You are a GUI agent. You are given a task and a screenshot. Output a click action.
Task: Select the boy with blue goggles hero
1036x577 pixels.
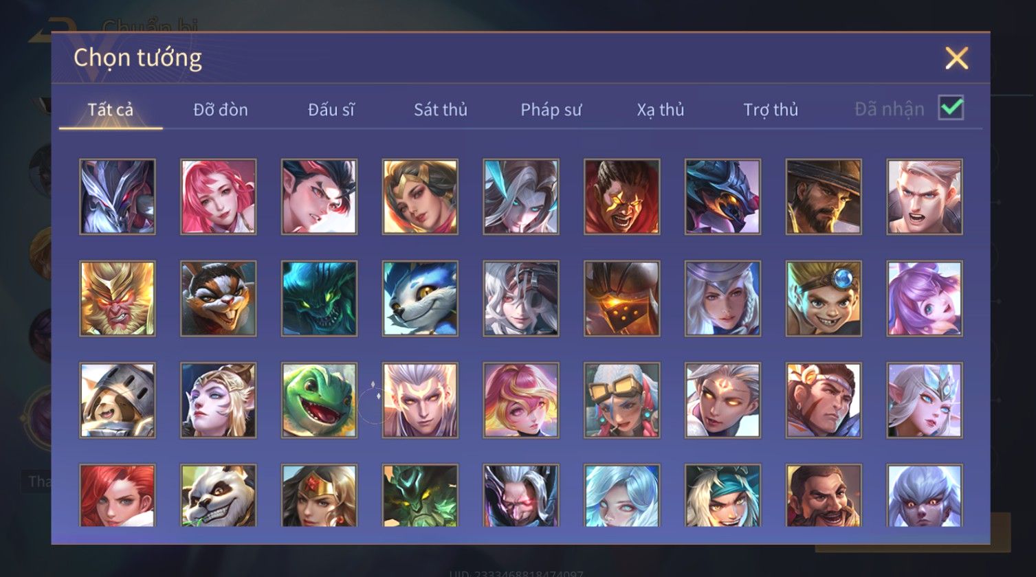click(824, 299)
